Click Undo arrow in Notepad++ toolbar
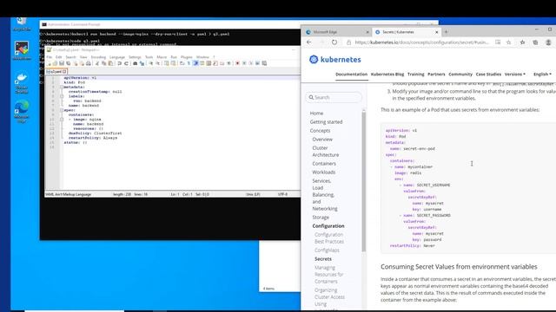 click(x=120, y=63)
